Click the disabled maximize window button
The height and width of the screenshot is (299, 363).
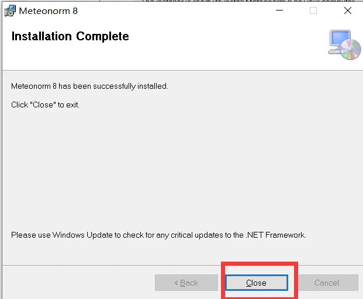coord(313,11)
